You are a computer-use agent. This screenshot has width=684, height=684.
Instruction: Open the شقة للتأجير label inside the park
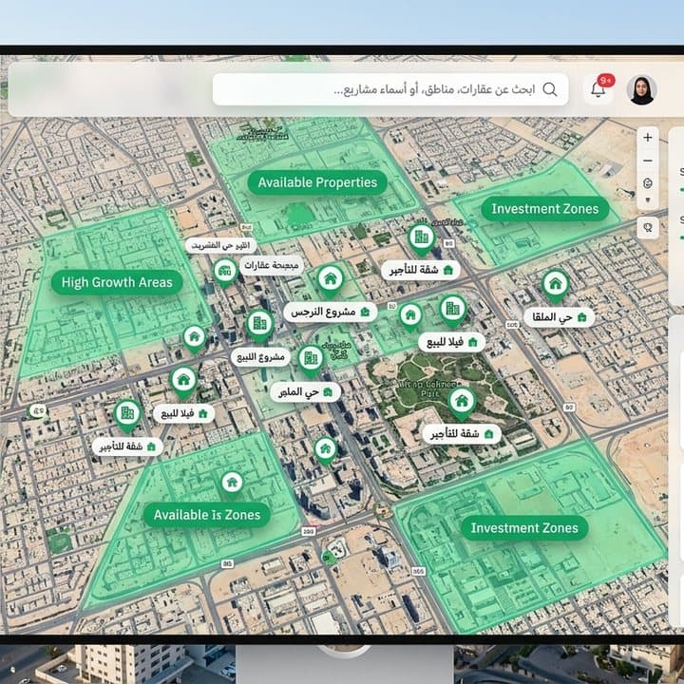(462, 434)
